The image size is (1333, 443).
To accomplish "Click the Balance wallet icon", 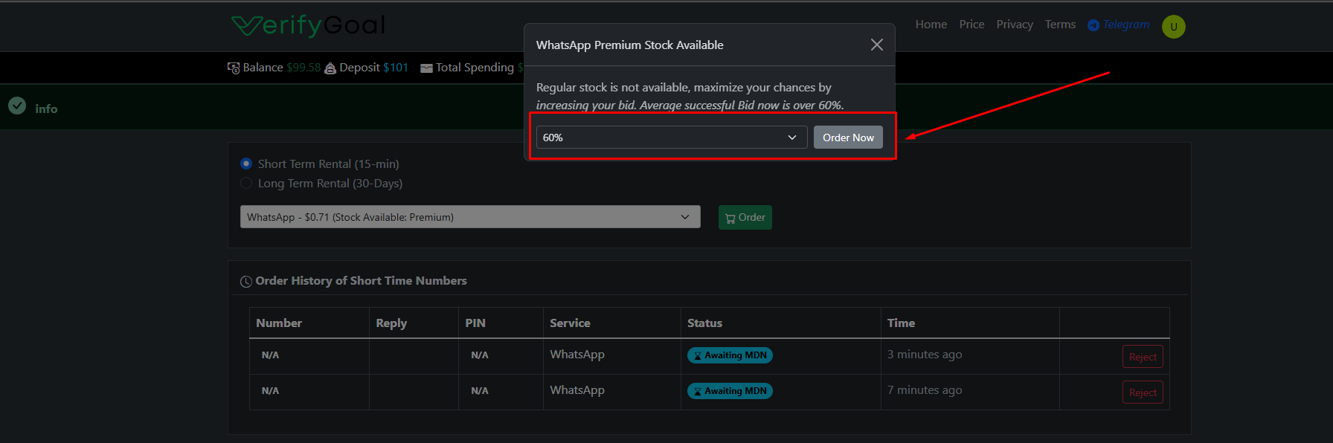I will (234, 68).
